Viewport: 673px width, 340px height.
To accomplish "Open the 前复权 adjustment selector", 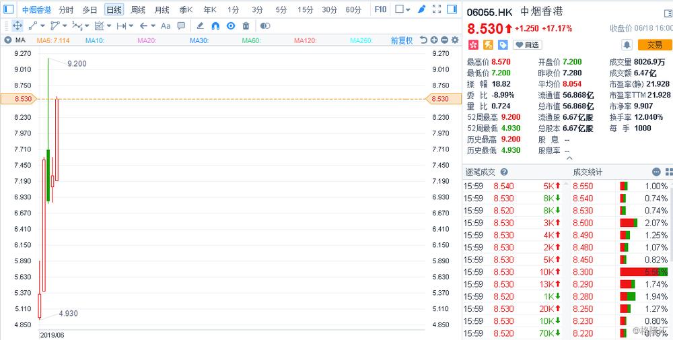I will click(x=401, y=40).
